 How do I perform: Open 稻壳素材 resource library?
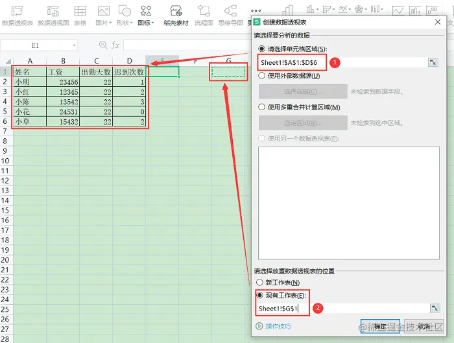point(176,11)
